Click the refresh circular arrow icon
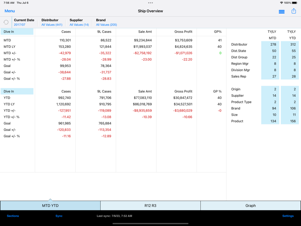The width and height of the screenshot is (301, 226). tap(6, 22)
